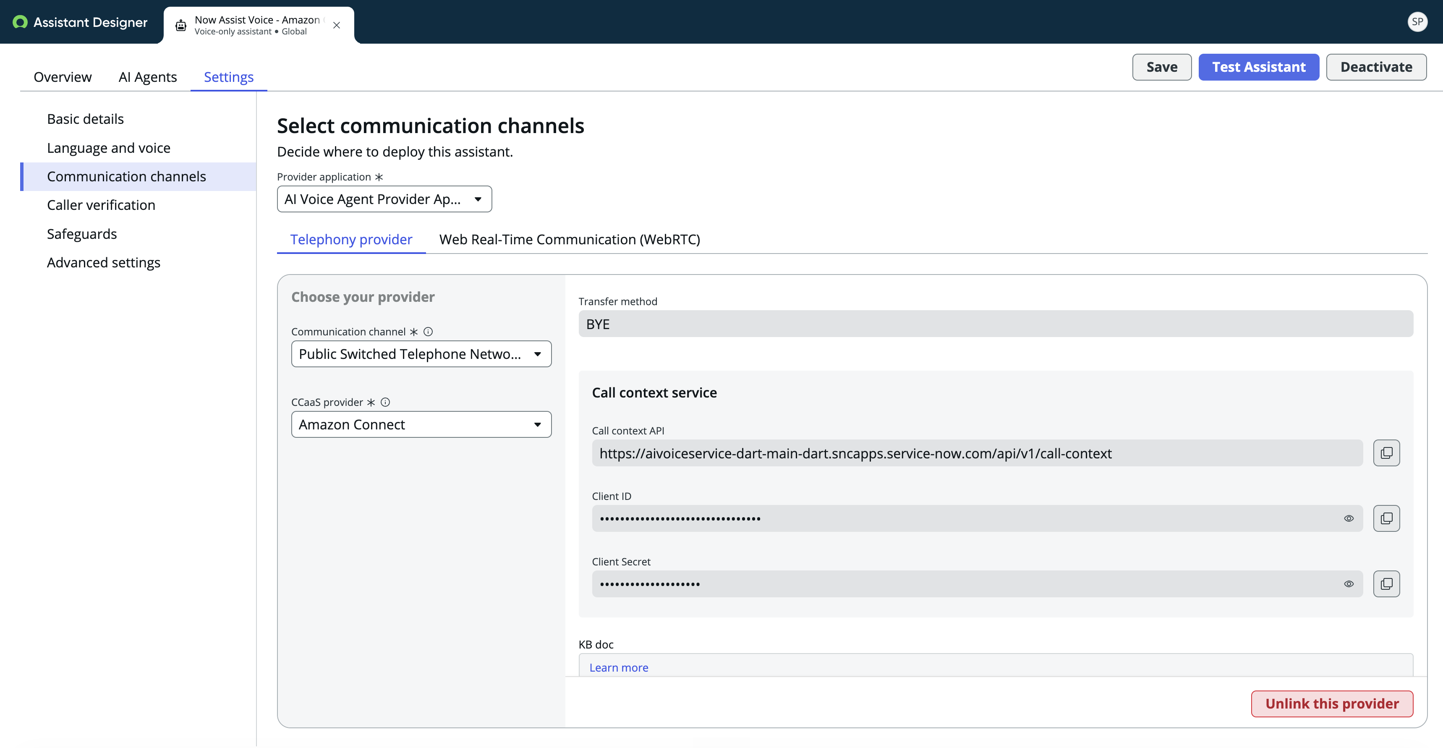The height and width of the screenshot is (748, 1443).
Task: Open the Web Real-Time Communication (WebRTC) tab
Action: click(x=570, y=239)
